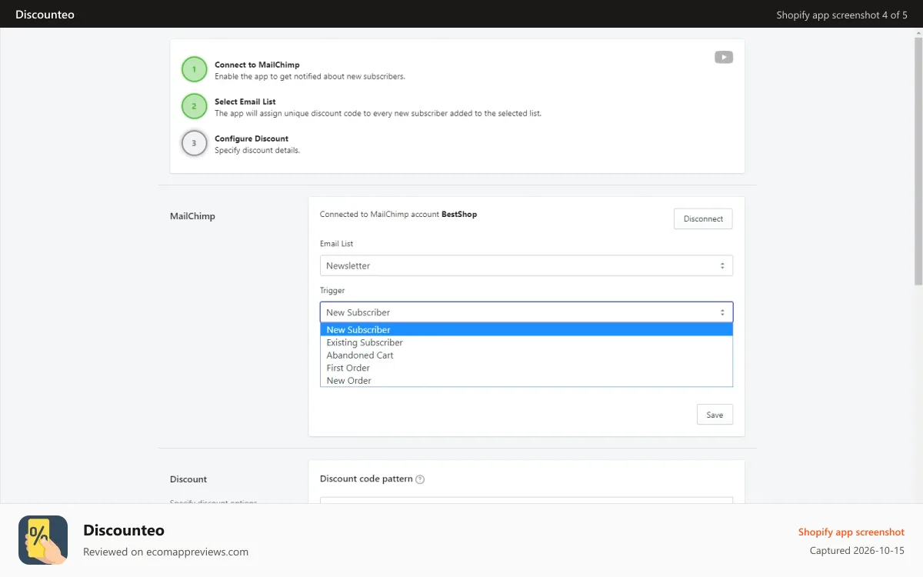Choose New Subscriber from the trigger list
The image size is (923, 577).
click(x=526, y=329)
